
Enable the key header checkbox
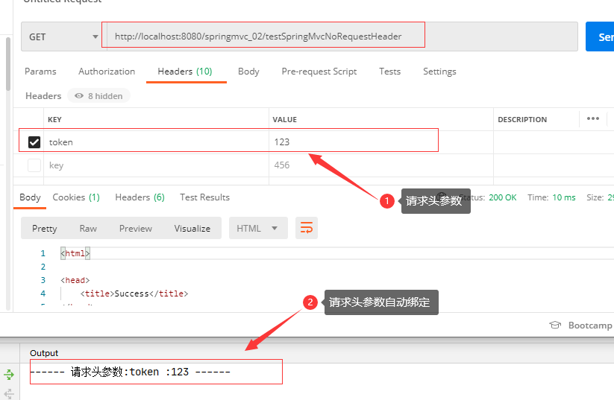34,165
